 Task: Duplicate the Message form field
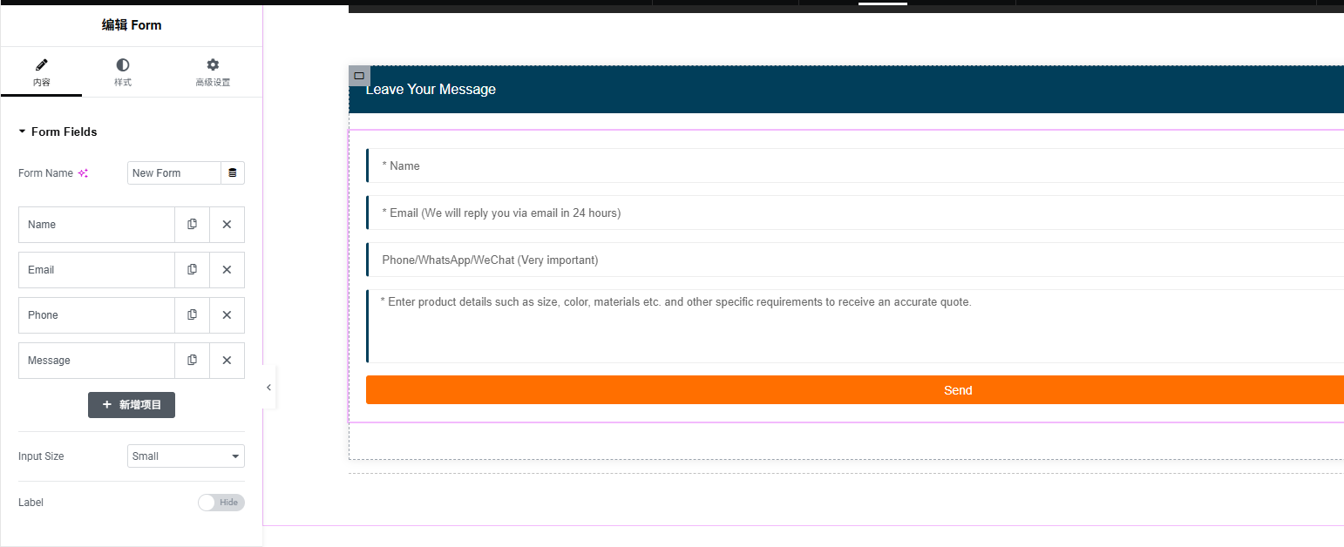click(x=192, y=361)
